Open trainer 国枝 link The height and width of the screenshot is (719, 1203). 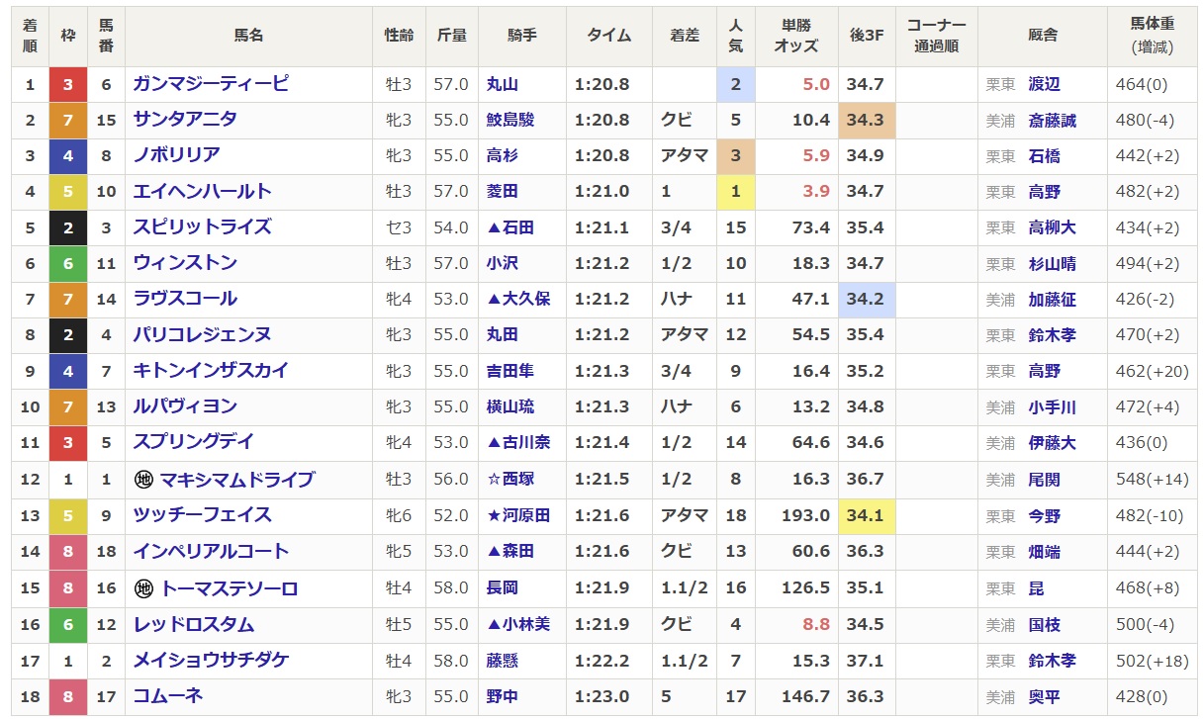point(1044,625)
